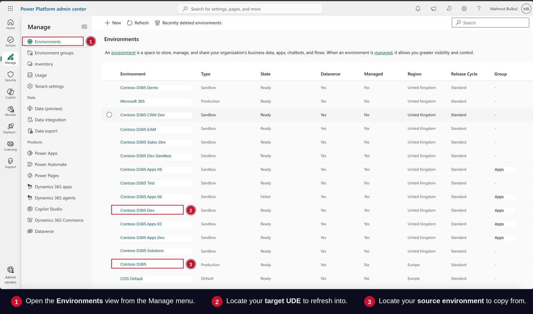533x314 pixels.
Task: Open Contoso D365 Sales Dev environment
Action: point(143,142)
